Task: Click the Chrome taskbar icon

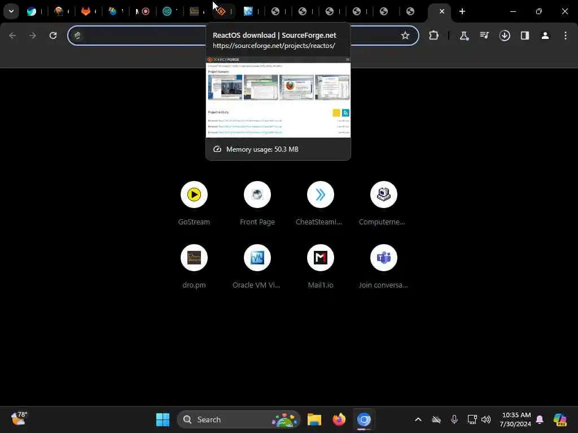Action: tap(364, 419)
